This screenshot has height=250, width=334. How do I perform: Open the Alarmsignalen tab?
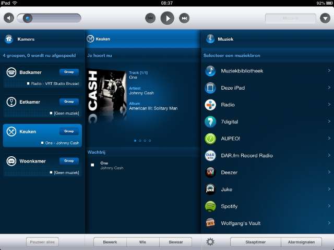pos(301,242)
